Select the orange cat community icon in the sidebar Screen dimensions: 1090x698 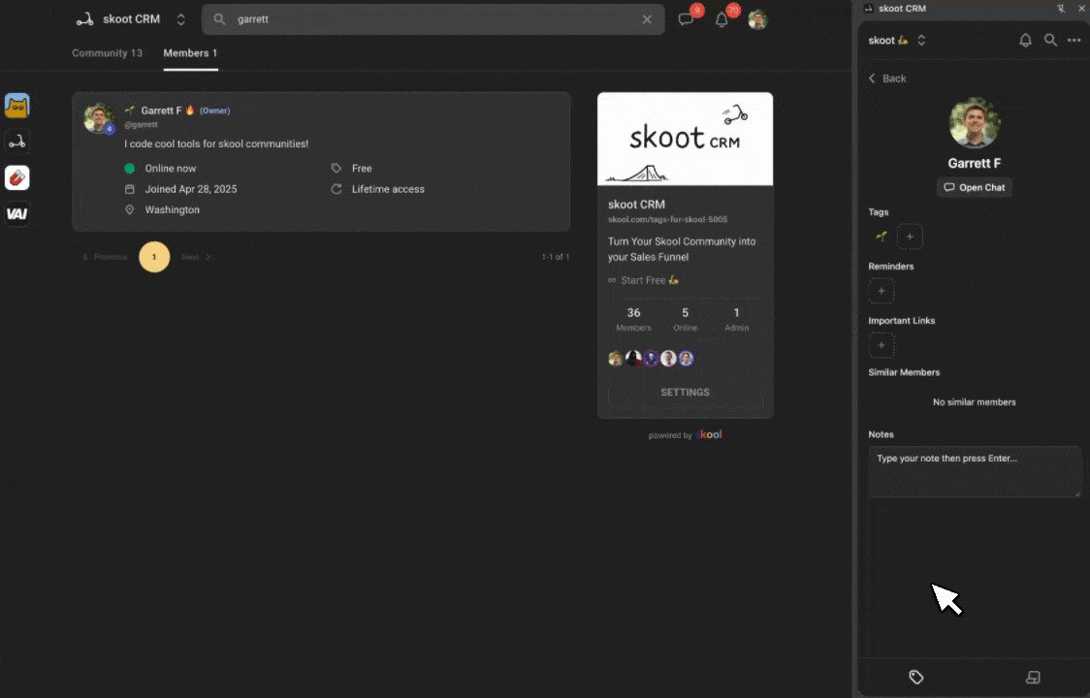pos(17,106)
